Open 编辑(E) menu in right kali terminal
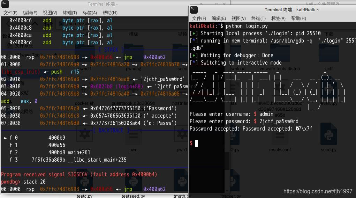The height and width of the screenshot is (198, 356). [x=219, y=18]
